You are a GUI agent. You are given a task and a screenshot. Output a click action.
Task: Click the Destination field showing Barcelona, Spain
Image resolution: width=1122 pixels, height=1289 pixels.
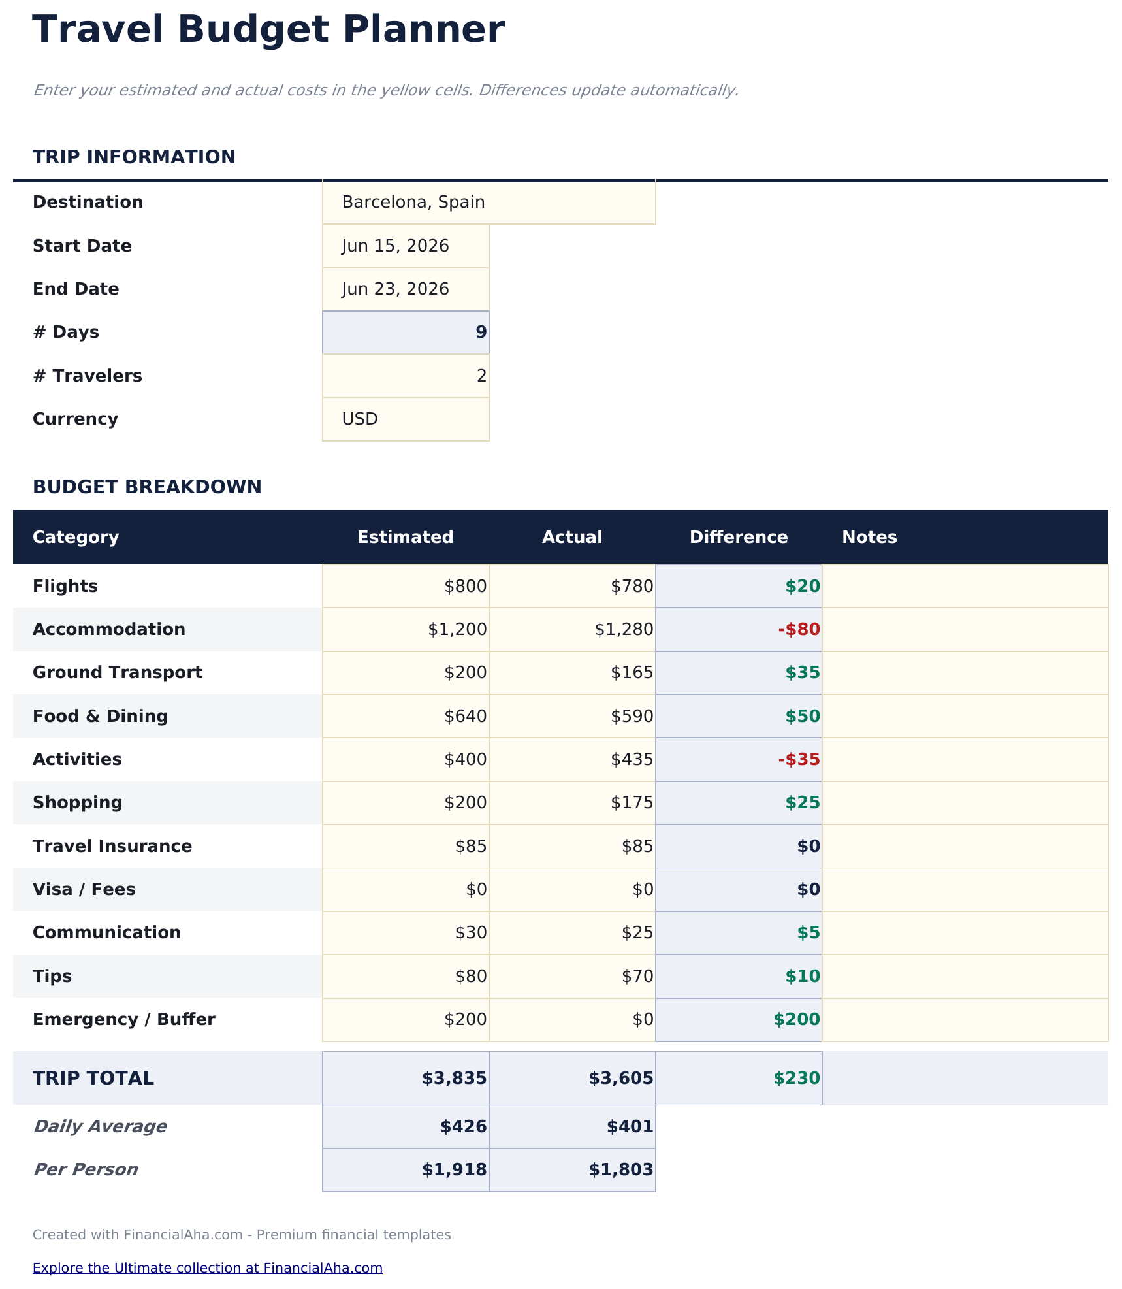click(489, 203)
